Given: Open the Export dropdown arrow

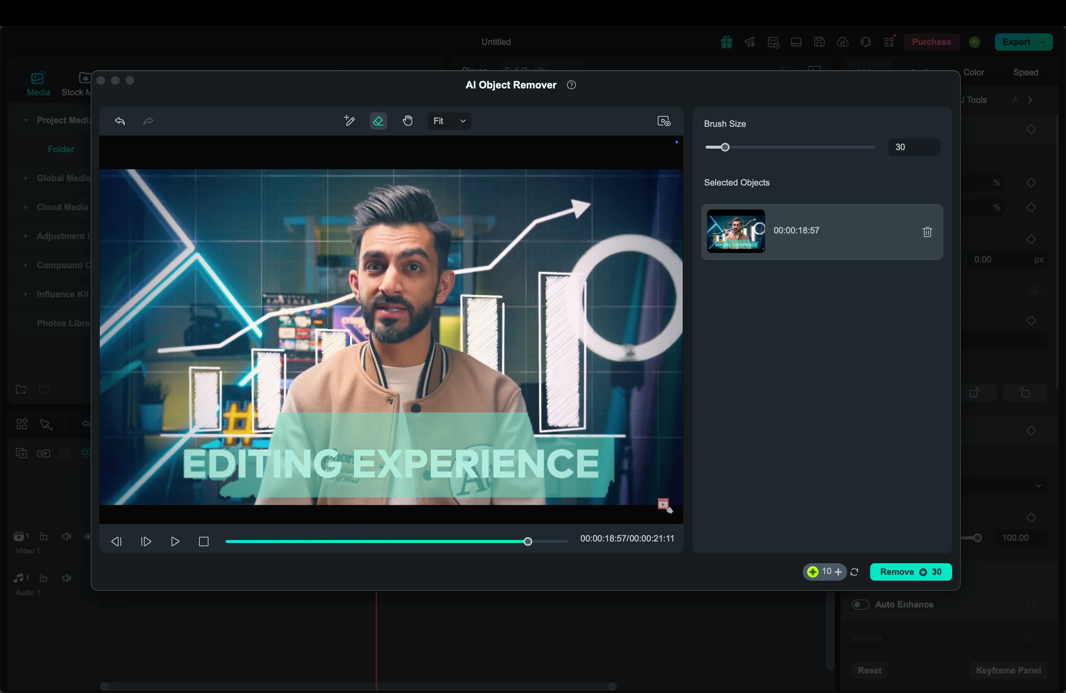Looking at the screenshot, I should (1043, 42).
